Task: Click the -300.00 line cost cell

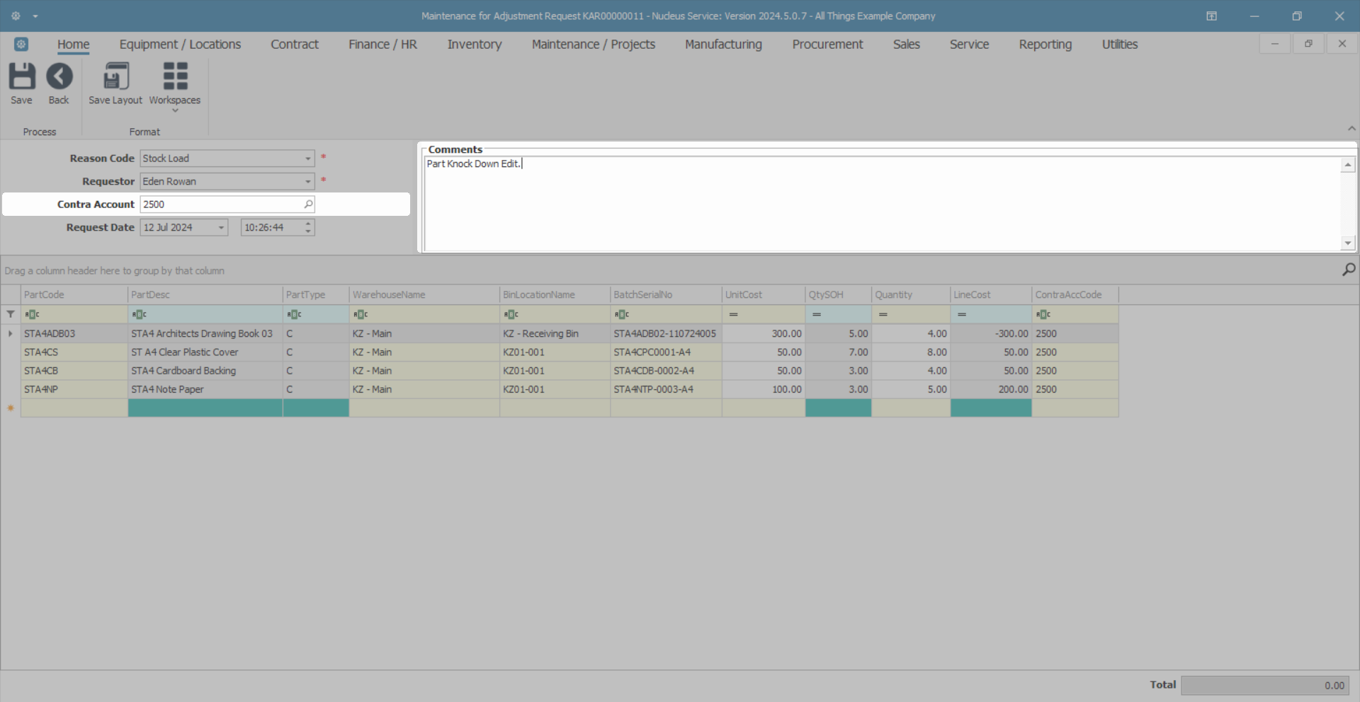Action: pos(991,333)
